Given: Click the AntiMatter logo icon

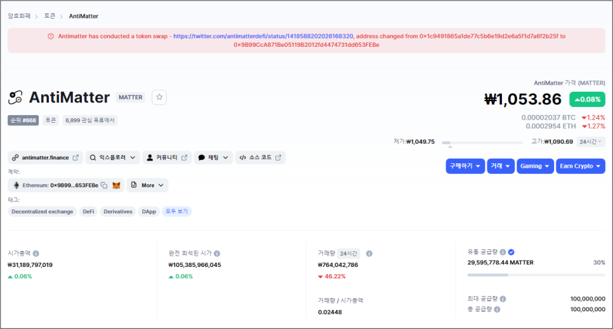Looking at the screenshot, I should pos(16,97).
